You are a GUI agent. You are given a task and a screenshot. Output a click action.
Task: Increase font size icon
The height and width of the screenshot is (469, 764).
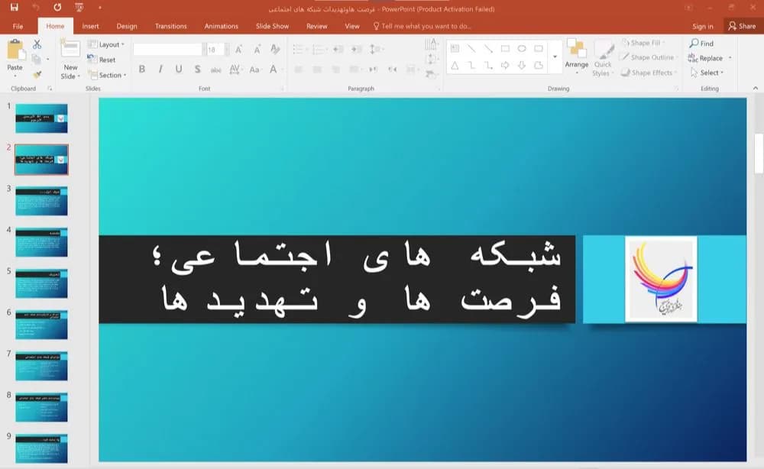tap(238, 49)
